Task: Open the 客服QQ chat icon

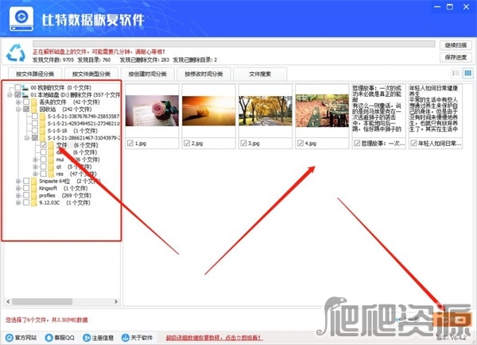Action: pyautogui.click(x=48, y=337)
